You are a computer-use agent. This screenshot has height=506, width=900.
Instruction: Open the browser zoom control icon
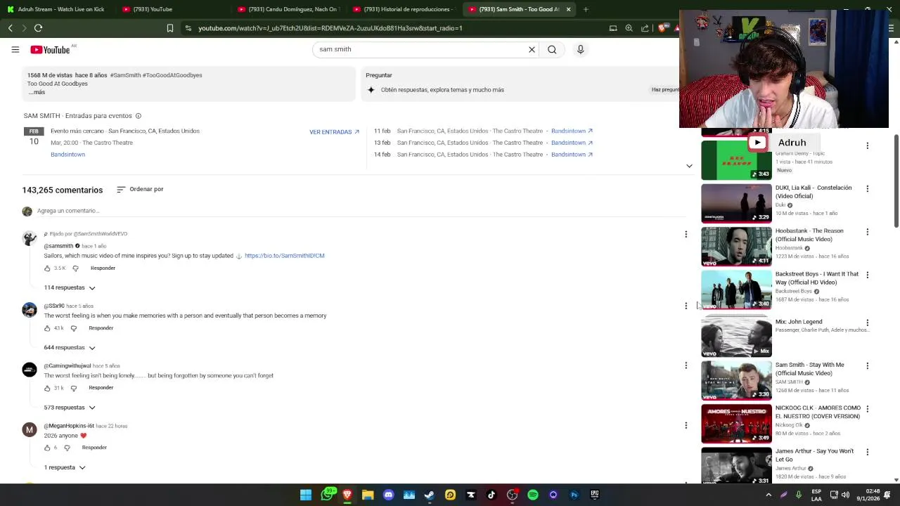pos(629,28)
